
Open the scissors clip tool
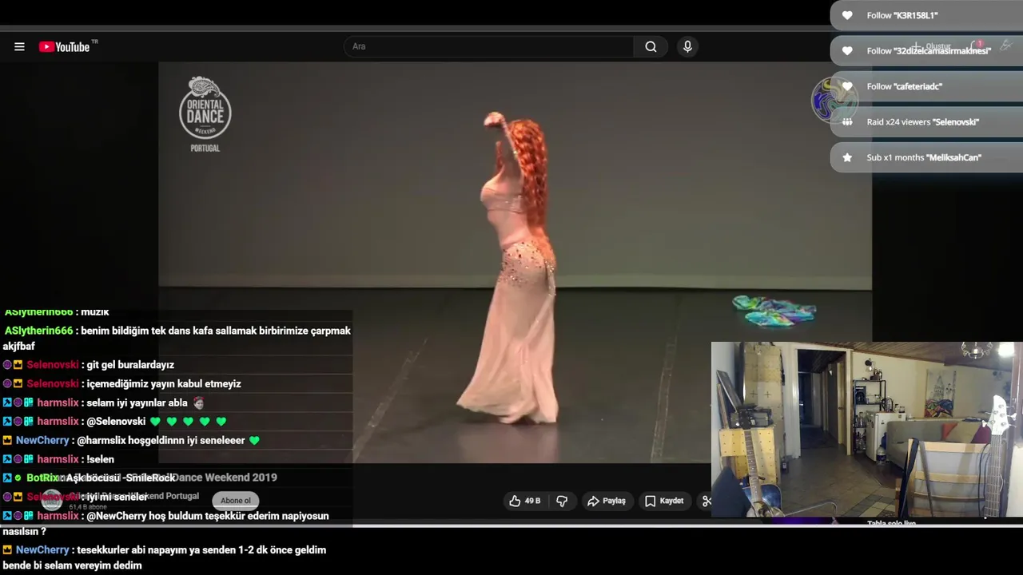coord(706,501)
